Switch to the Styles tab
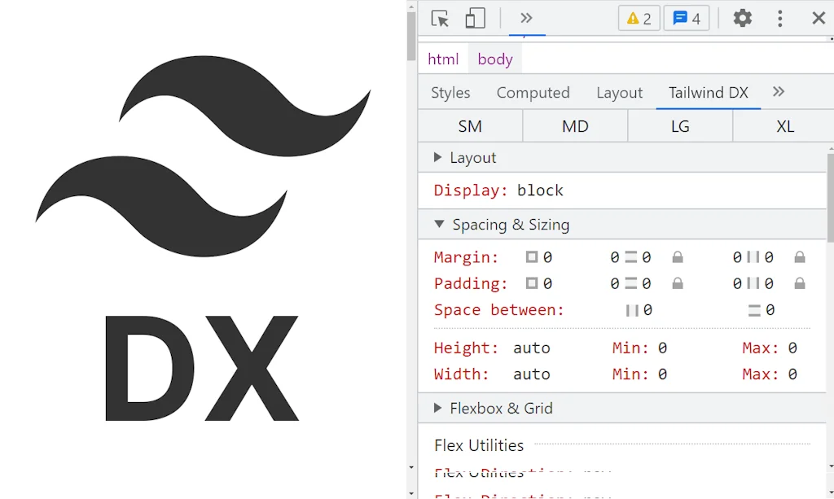834x499 pixels. point(450,93)
